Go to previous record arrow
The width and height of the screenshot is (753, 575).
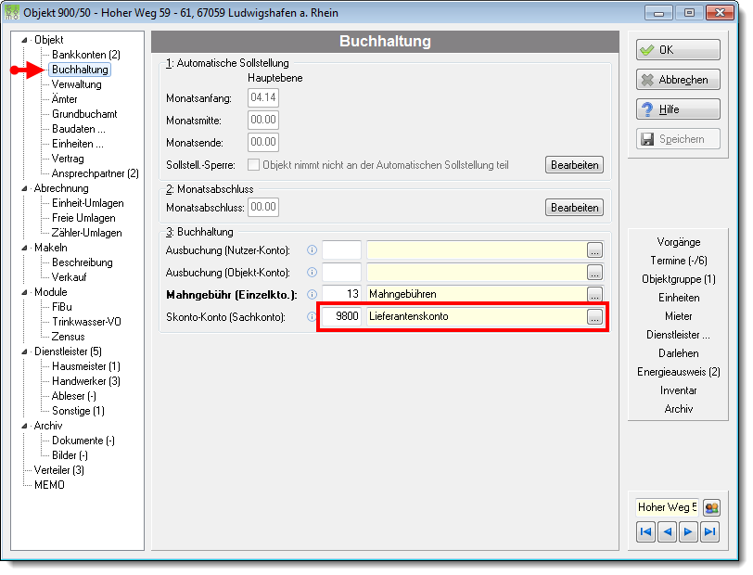[667, 532]
